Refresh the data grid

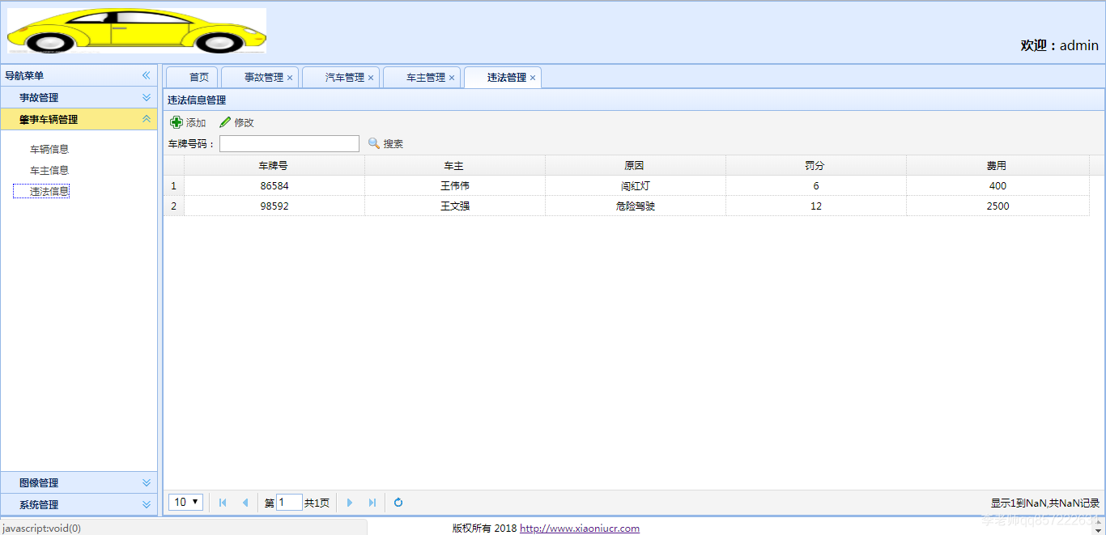398,503
